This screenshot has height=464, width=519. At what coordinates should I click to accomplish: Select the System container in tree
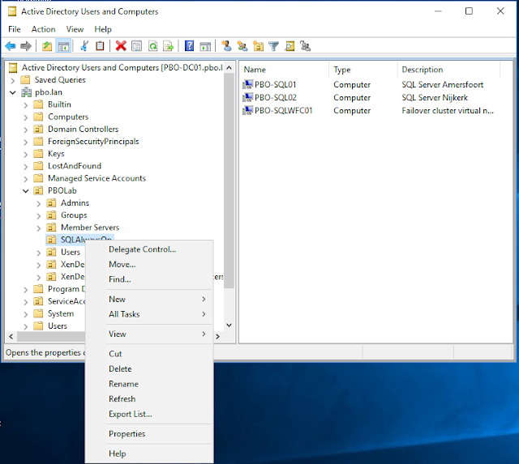pos(61,313)
